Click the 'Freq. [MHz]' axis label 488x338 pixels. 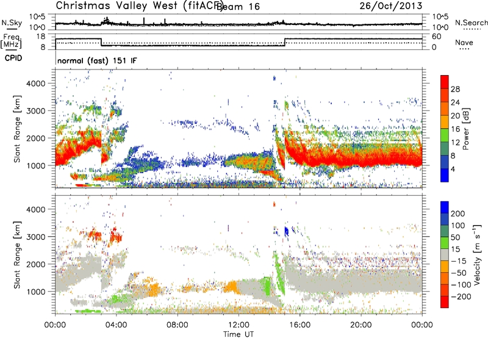point(12,41)
